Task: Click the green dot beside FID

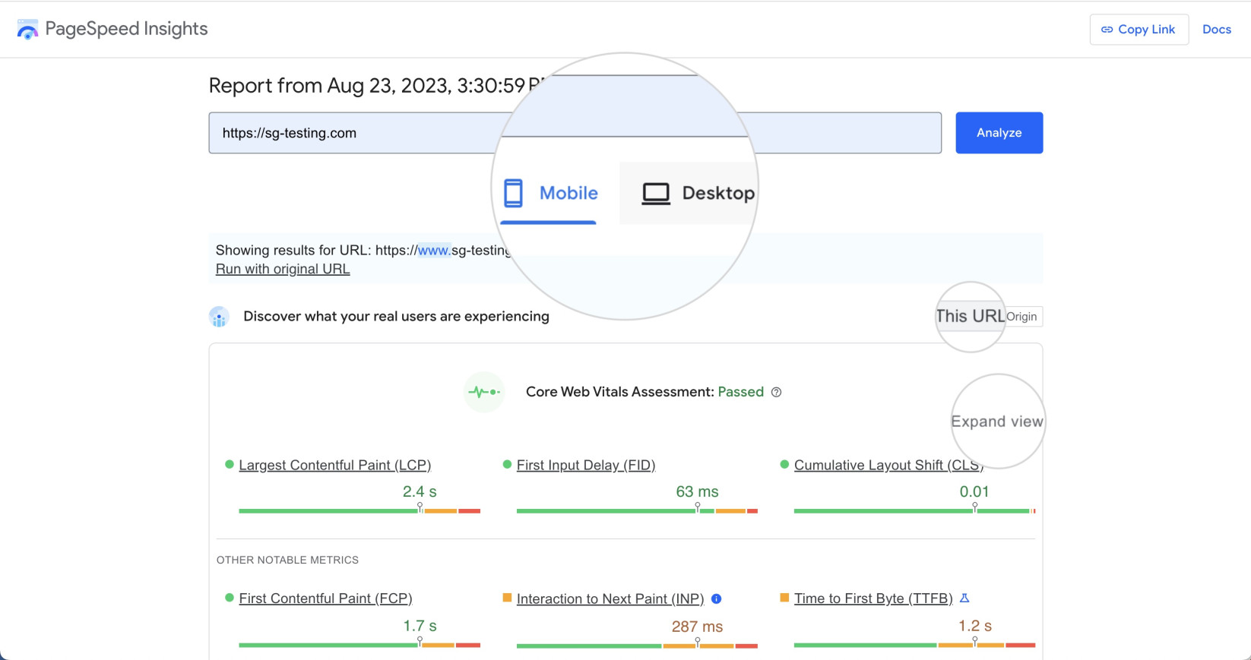Action: pos(507,464)
